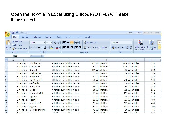
Task: Switch to the Granska ribbon tab
Action: [x=69, y=37]
